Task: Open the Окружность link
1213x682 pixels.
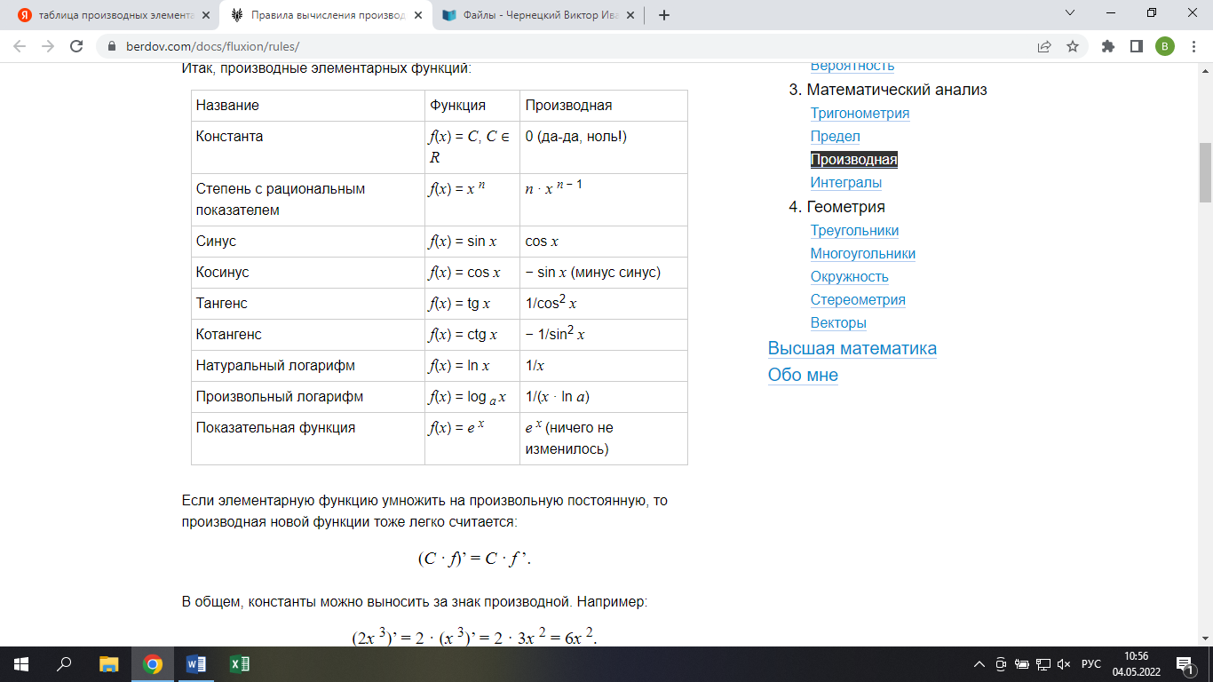Action: pos(849,277)
